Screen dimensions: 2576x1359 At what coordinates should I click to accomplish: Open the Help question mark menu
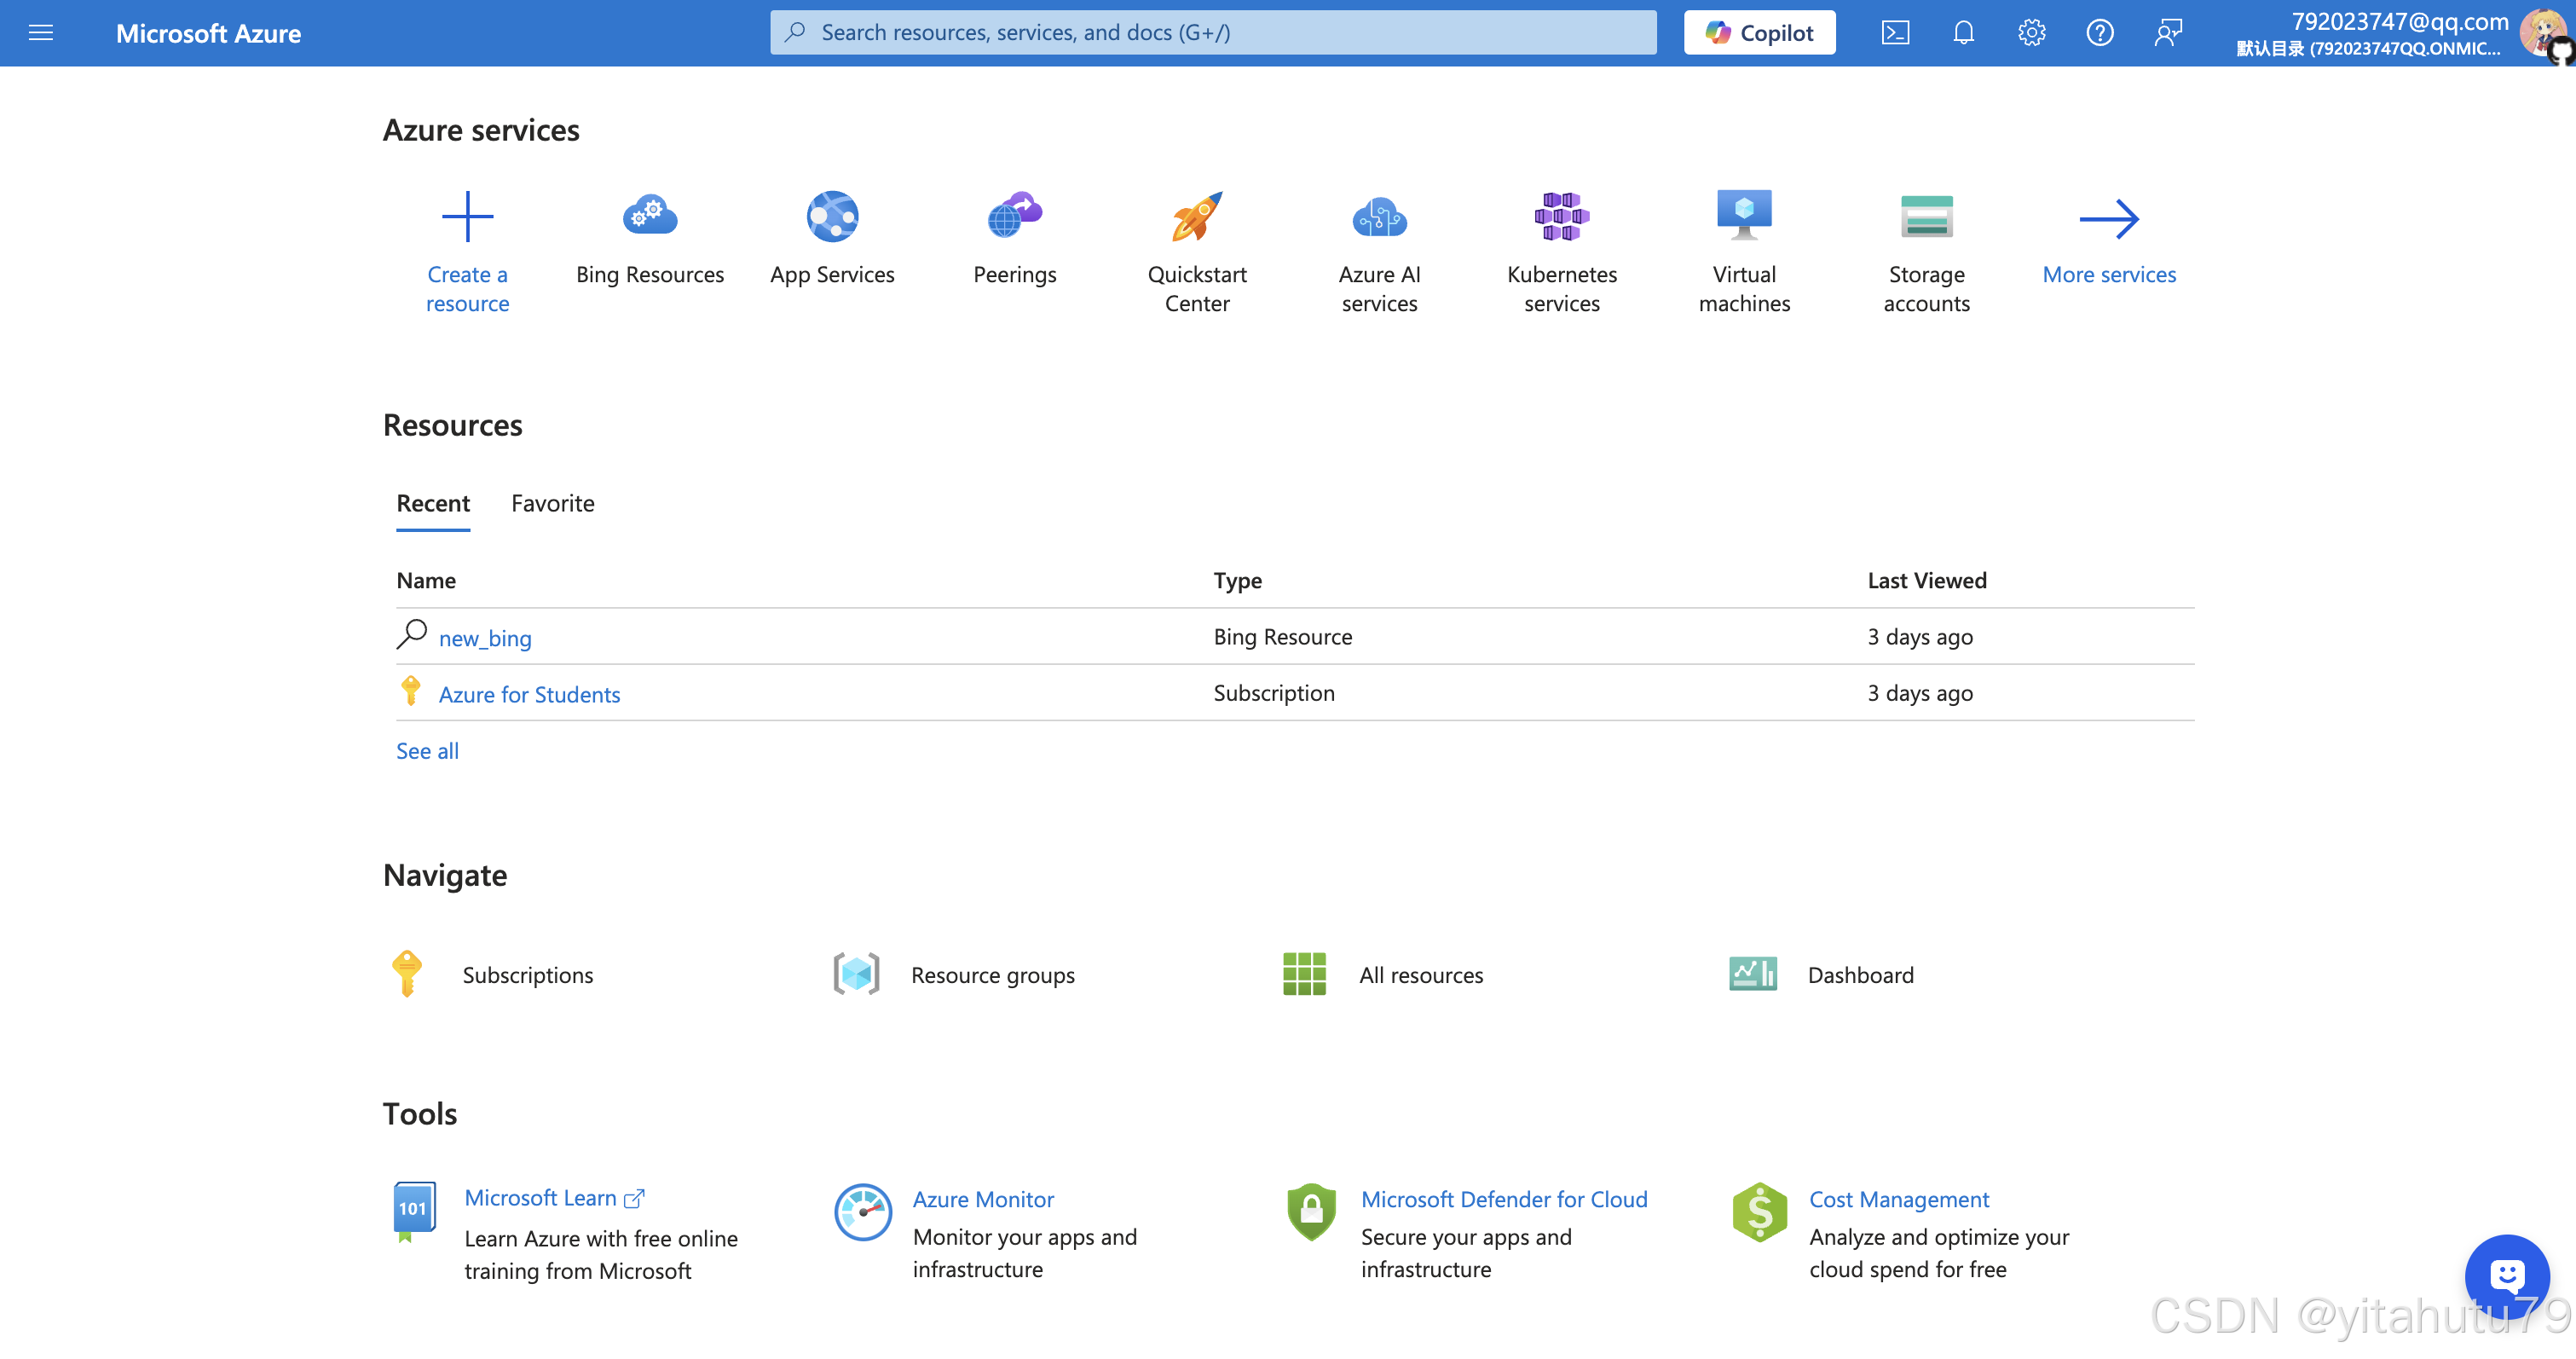[x=2099, y=33]
